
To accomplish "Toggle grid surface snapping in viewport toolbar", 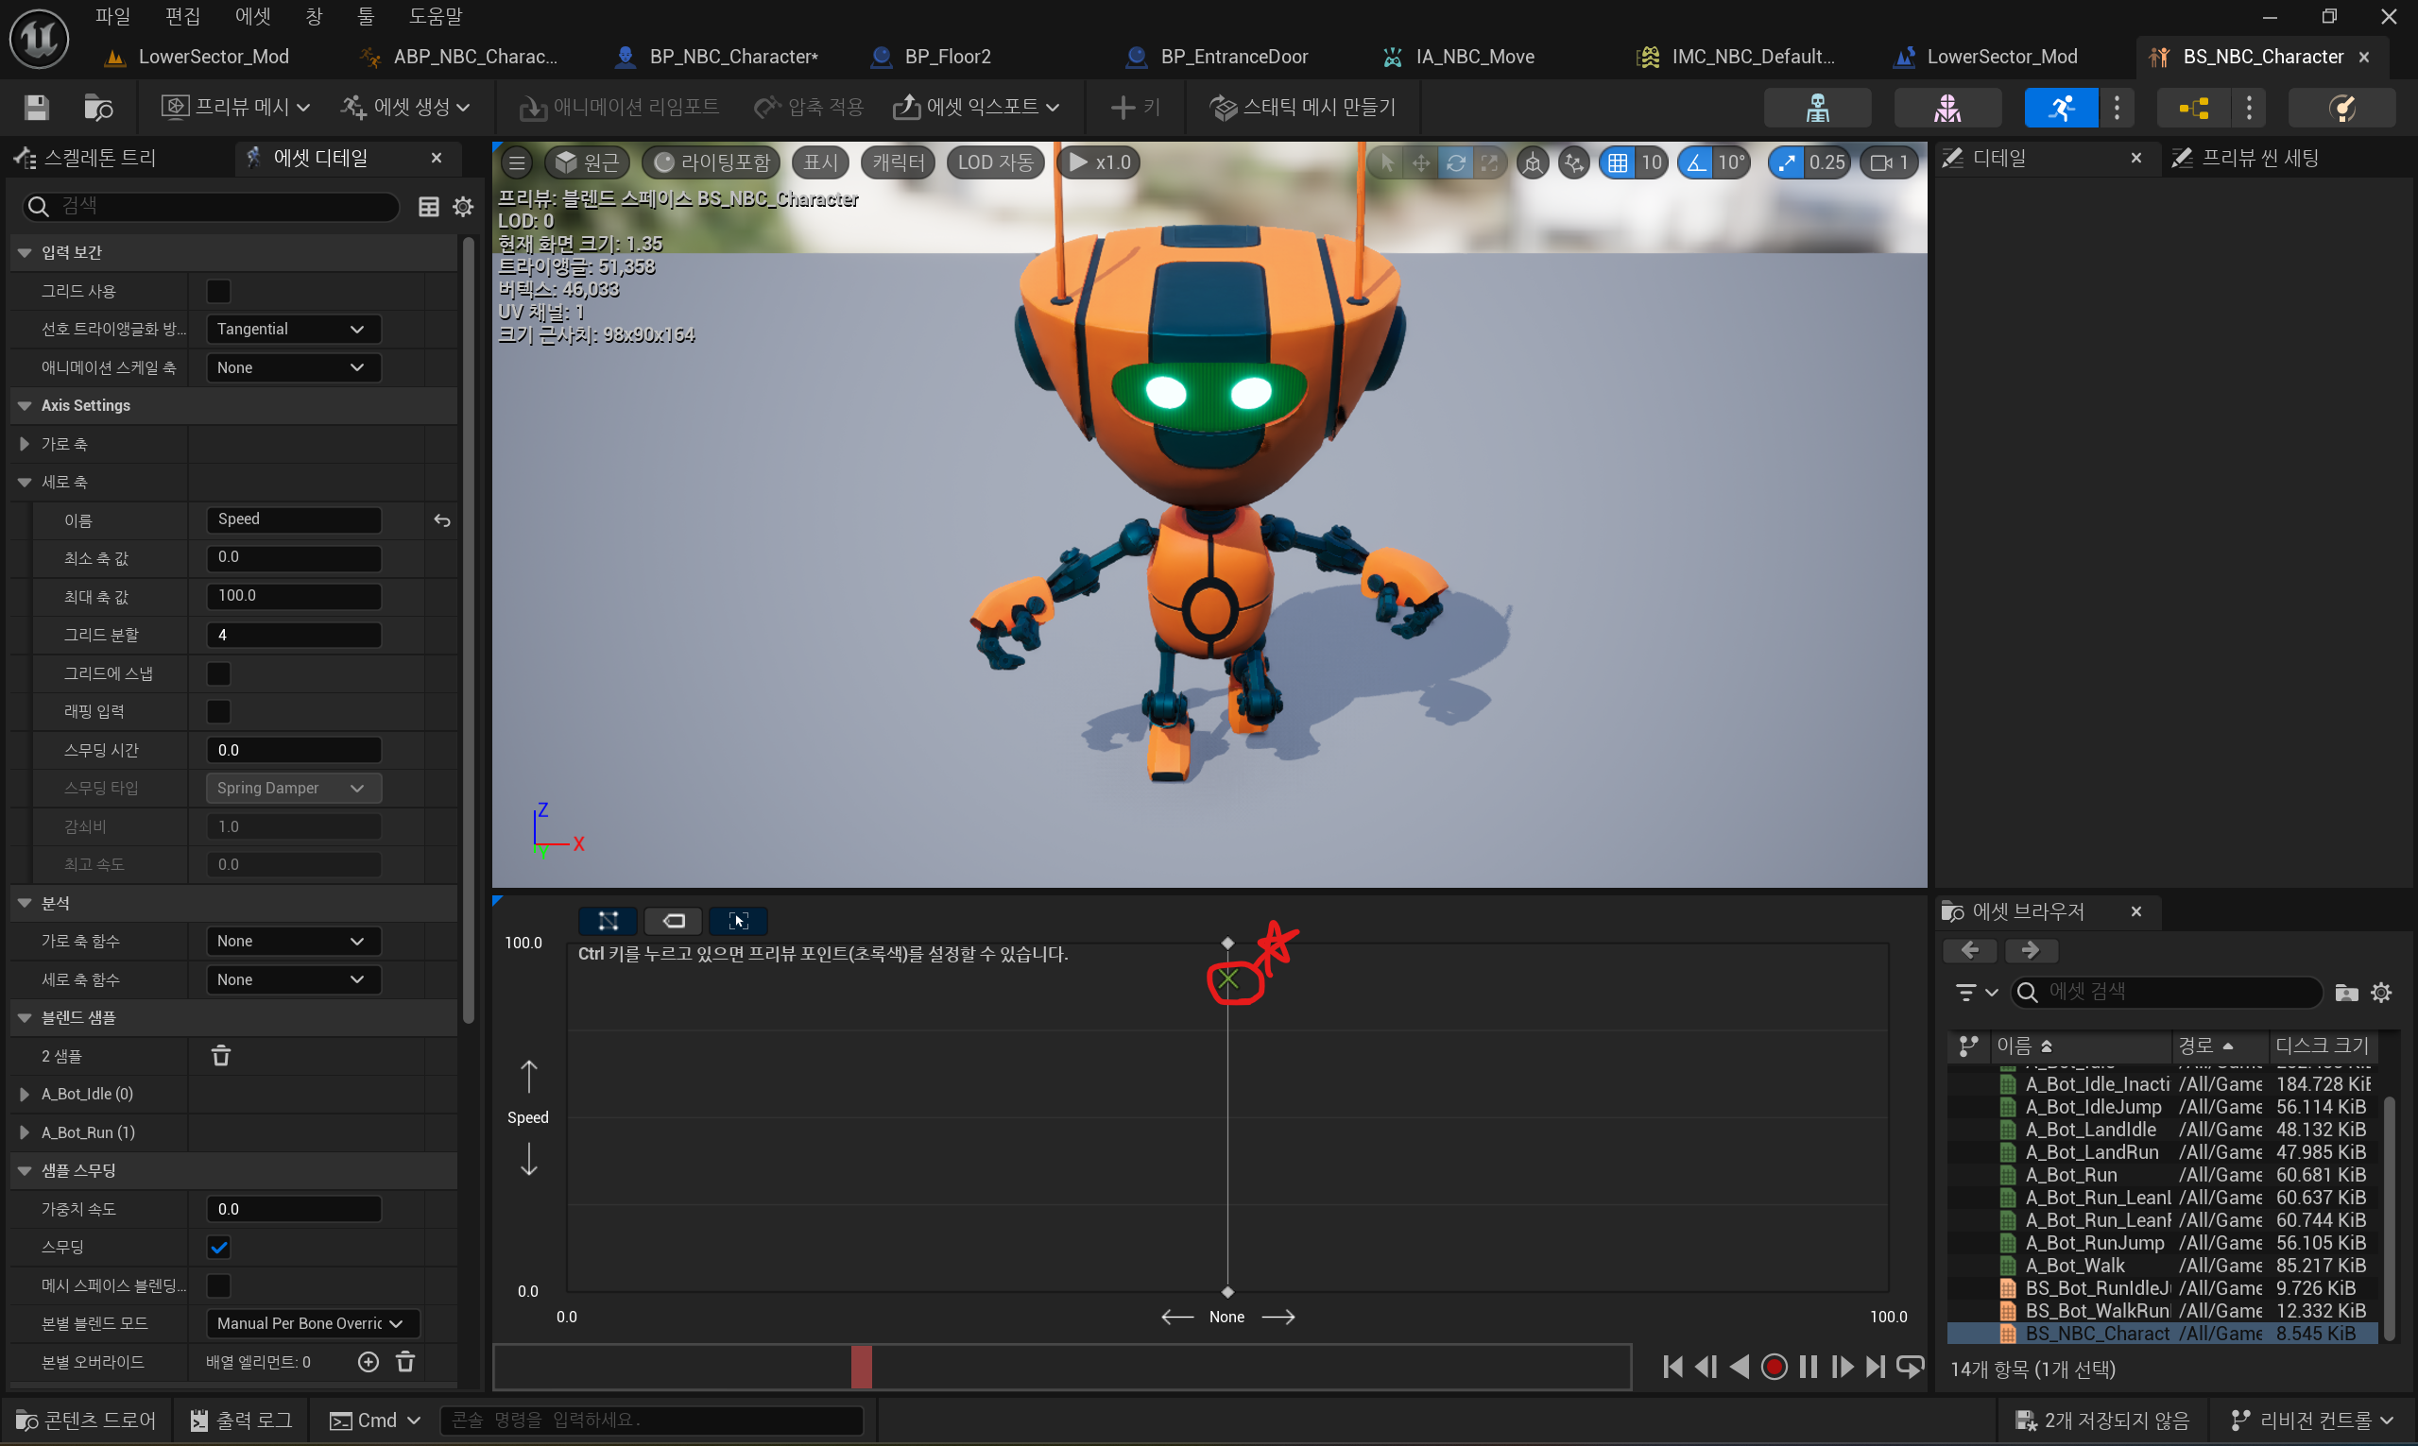I will tap(1618, 162).
